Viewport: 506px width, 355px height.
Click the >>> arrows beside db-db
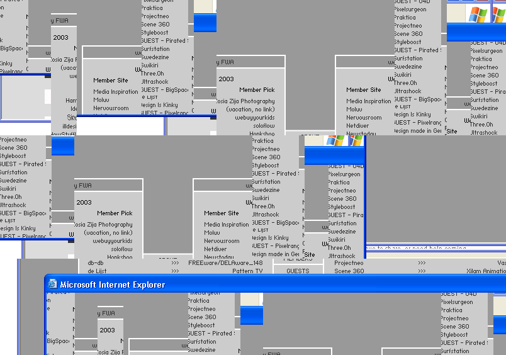[175, 263]
